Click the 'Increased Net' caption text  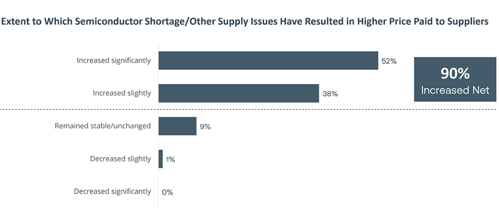[x=455, y=91]
